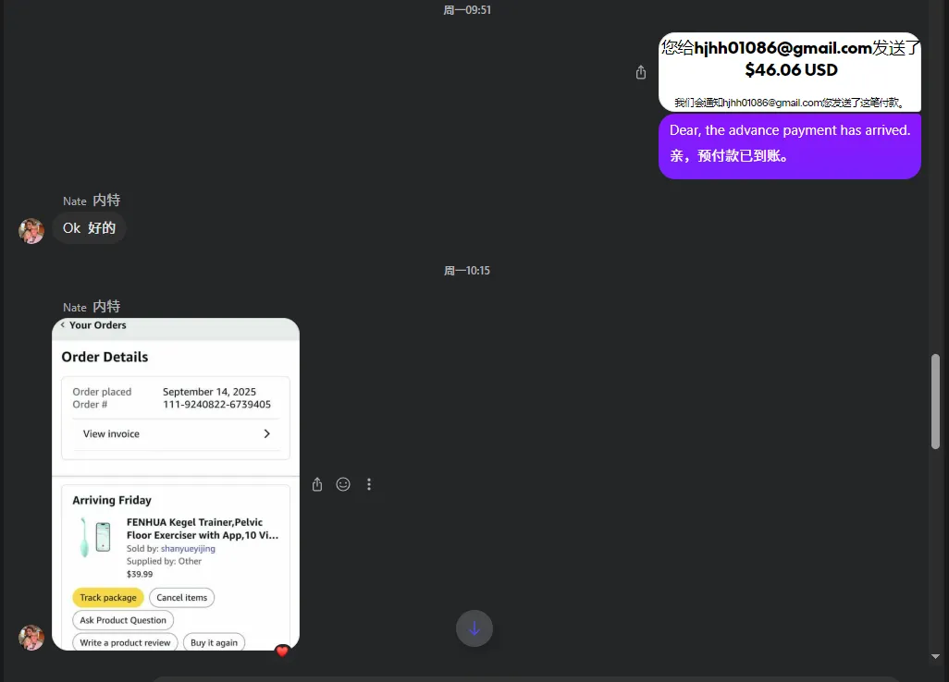Click Nate's avatar beside the order details image
This screenshot has height=682, width=949.
[31, 638]
